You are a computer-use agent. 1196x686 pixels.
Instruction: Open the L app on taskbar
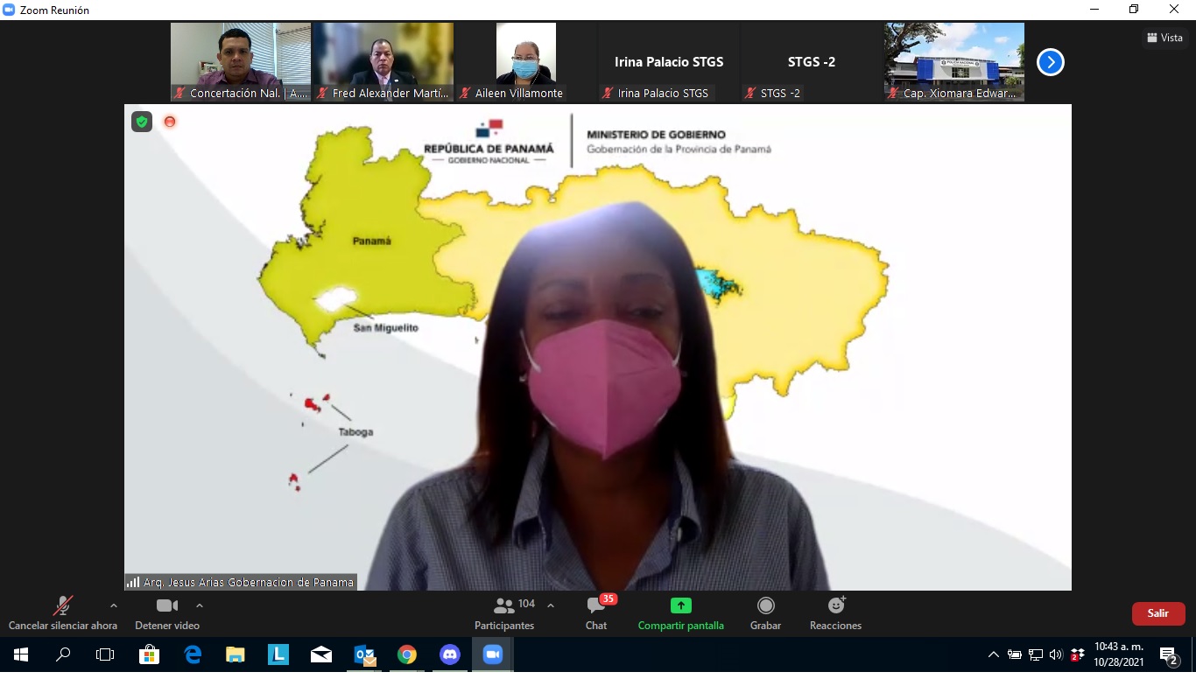tap(278, 654)
